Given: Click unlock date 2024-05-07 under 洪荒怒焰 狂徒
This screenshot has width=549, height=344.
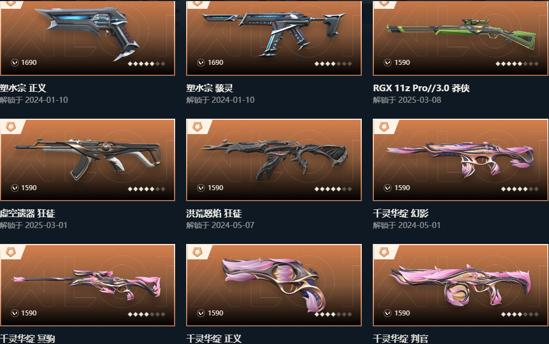Looking at the screenshot, I should coord(233,225).
